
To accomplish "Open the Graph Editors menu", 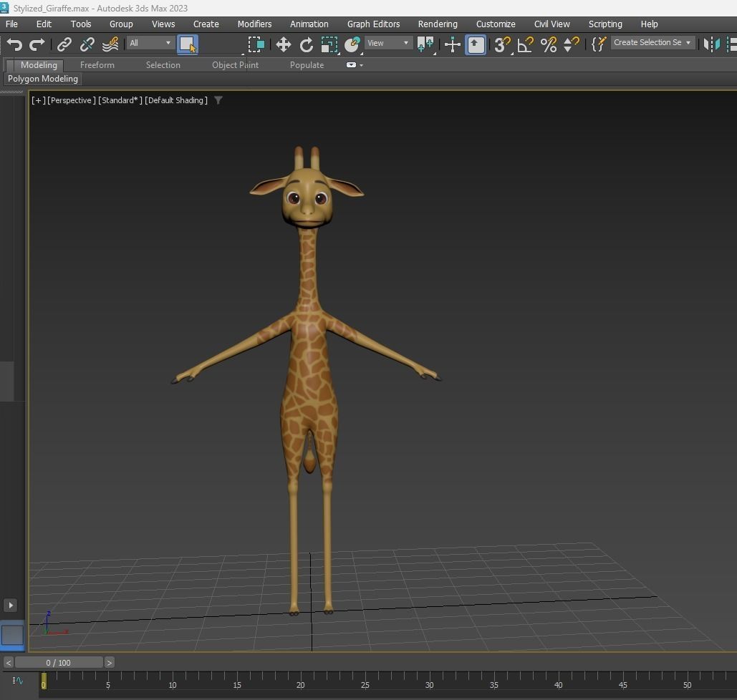I will point(373,24).
